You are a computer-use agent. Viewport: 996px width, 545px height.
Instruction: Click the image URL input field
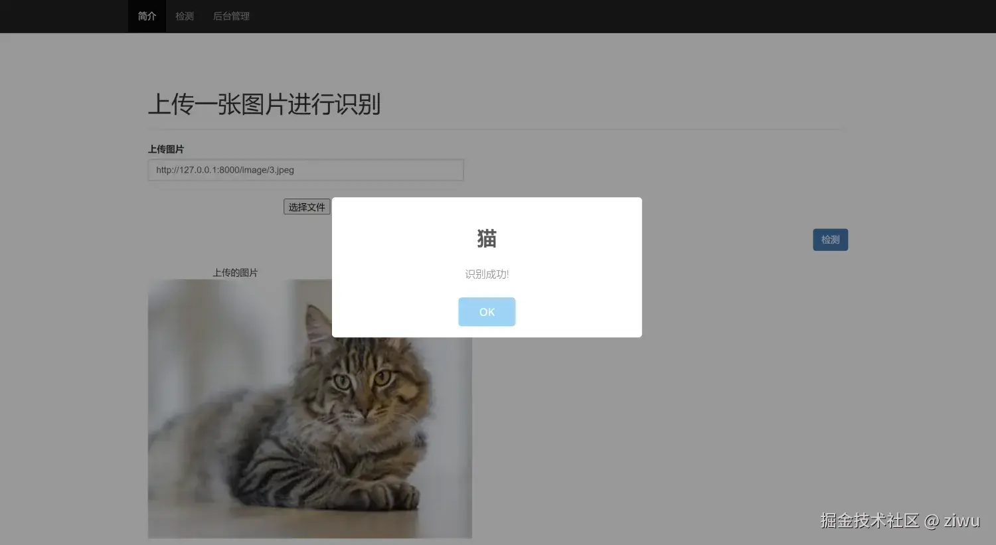click(305, 170)
